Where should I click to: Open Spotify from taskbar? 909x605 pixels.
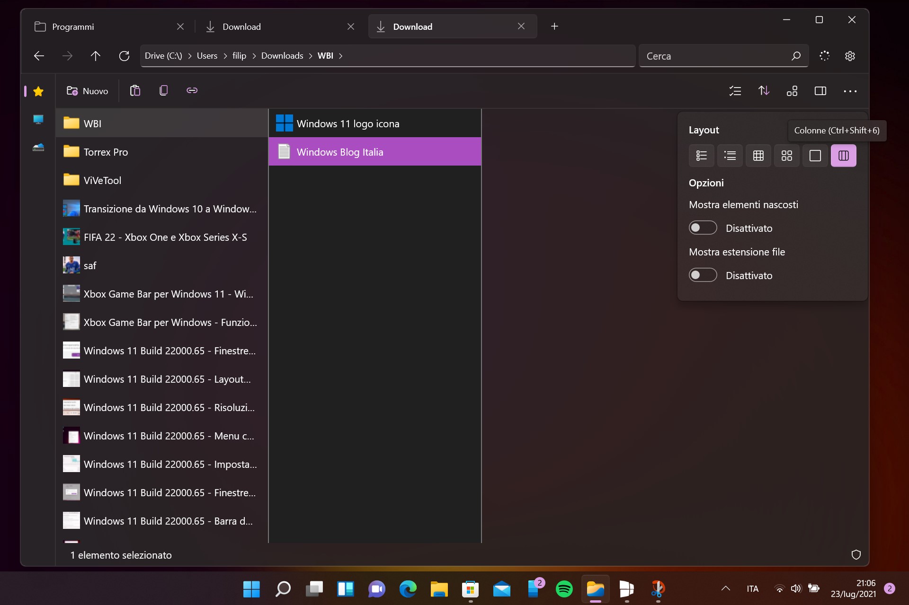click(564, 589)
